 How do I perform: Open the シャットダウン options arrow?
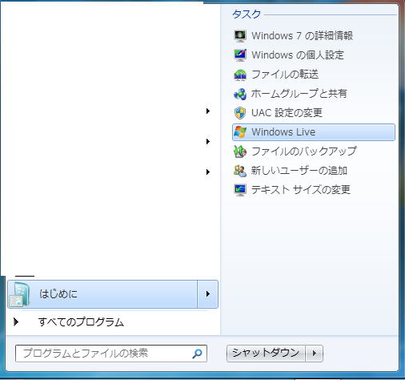point(315,354)
